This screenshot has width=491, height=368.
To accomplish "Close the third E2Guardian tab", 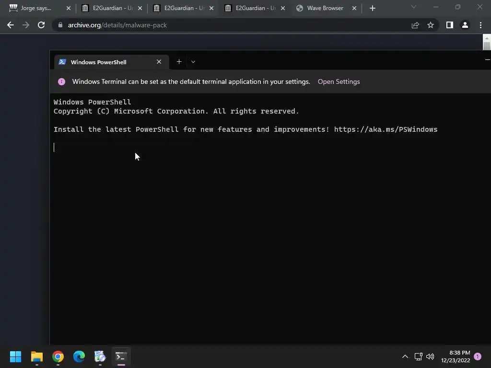I will 283,8.
